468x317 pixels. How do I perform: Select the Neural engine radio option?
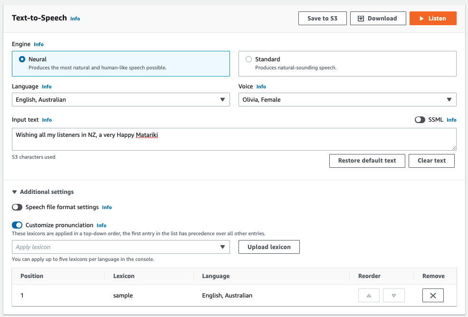22,59
